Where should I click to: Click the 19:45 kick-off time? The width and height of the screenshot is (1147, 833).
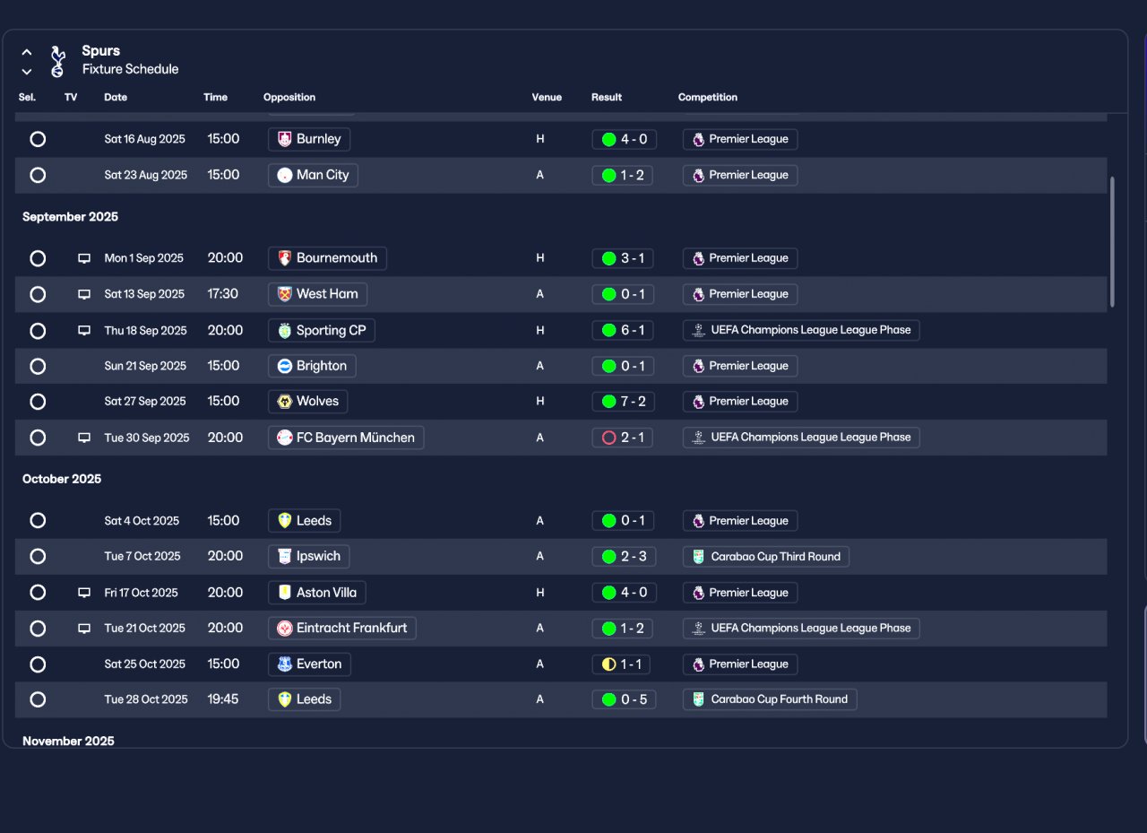pyautogui.click(x=223, y=699)
